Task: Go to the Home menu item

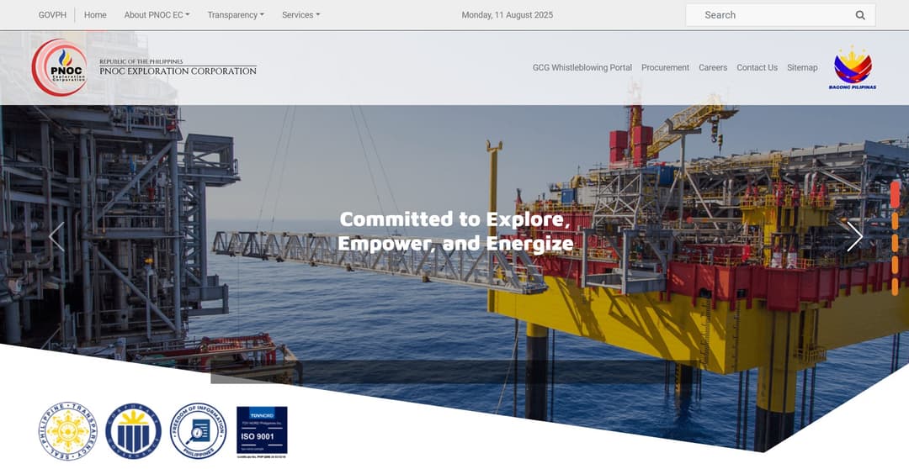Action: coord(95,15)
